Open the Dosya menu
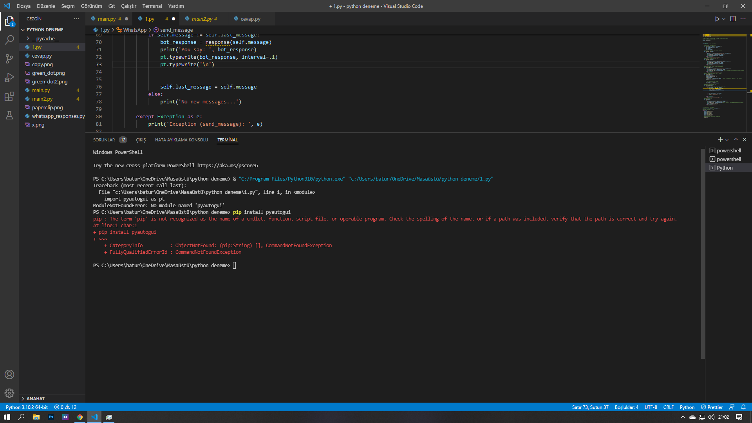 (x=23, y=6)
